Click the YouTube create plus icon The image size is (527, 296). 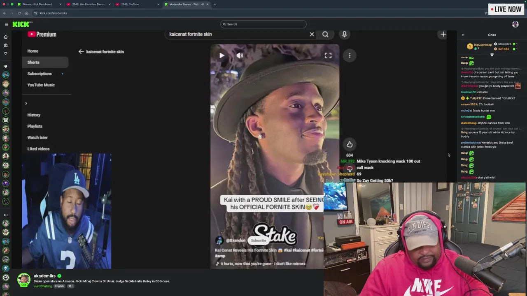point(443,35)
